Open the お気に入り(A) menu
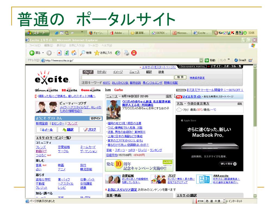The image size is (278, 208). (x=77, y=45)
